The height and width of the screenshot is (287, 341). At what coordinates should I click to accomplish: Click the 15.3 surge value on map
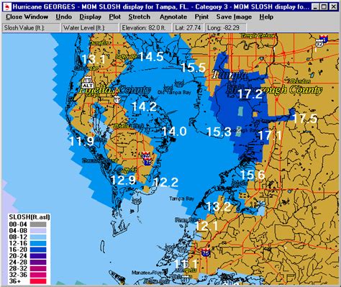pos(219,132)
